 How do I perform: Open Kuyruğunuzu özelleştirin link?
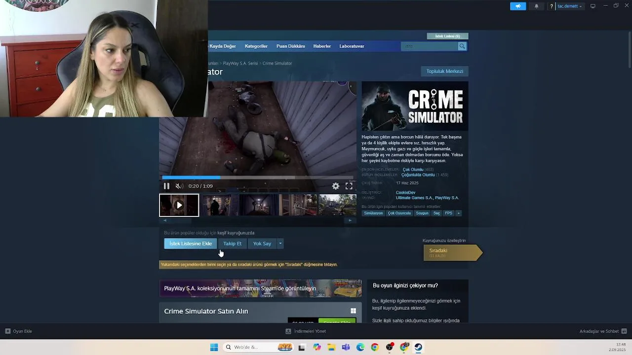click(x=444, y=241)
